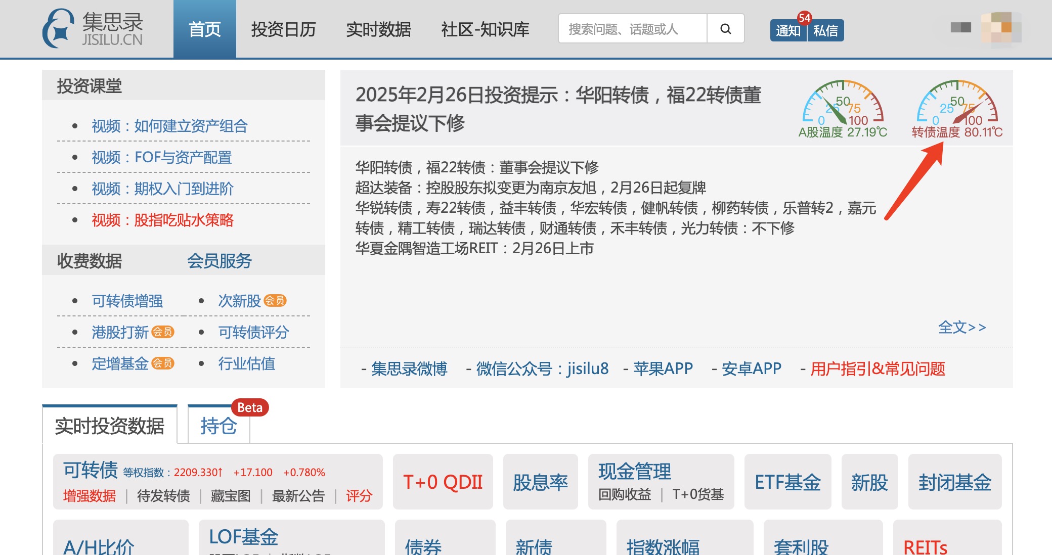Viewport: 1052px width, 555px height.
Task: Click the search magnifier icon
Action: tap(725, 29)
